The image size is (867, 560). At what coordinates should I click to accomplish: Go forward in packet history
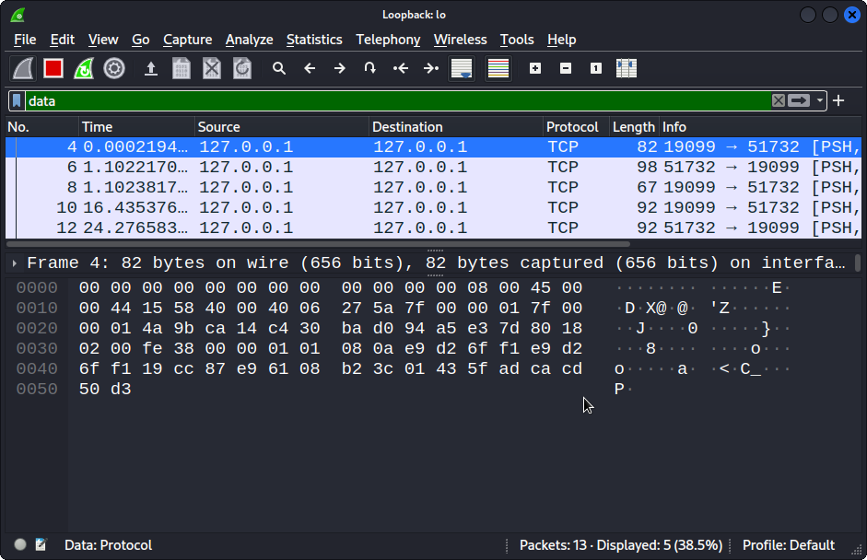[x=340, y=68]
